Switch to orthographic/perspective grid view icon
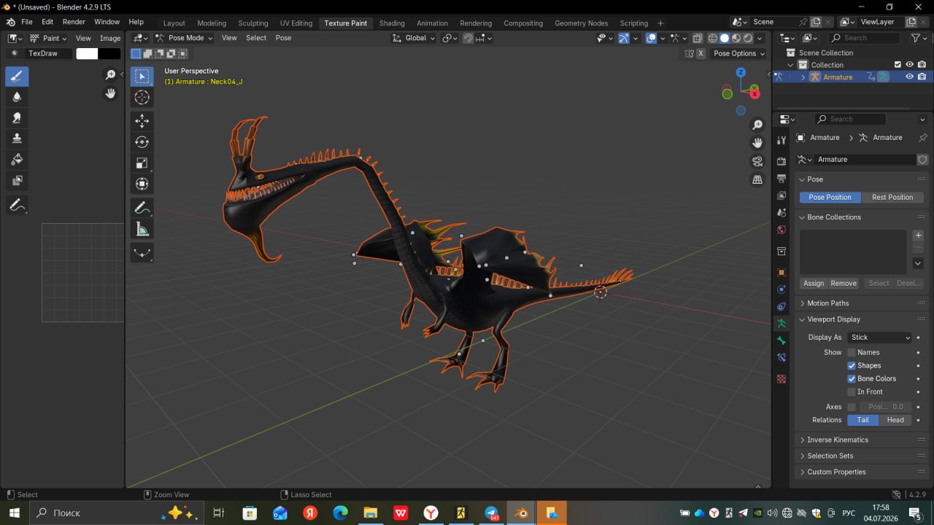 pos(757,179)
